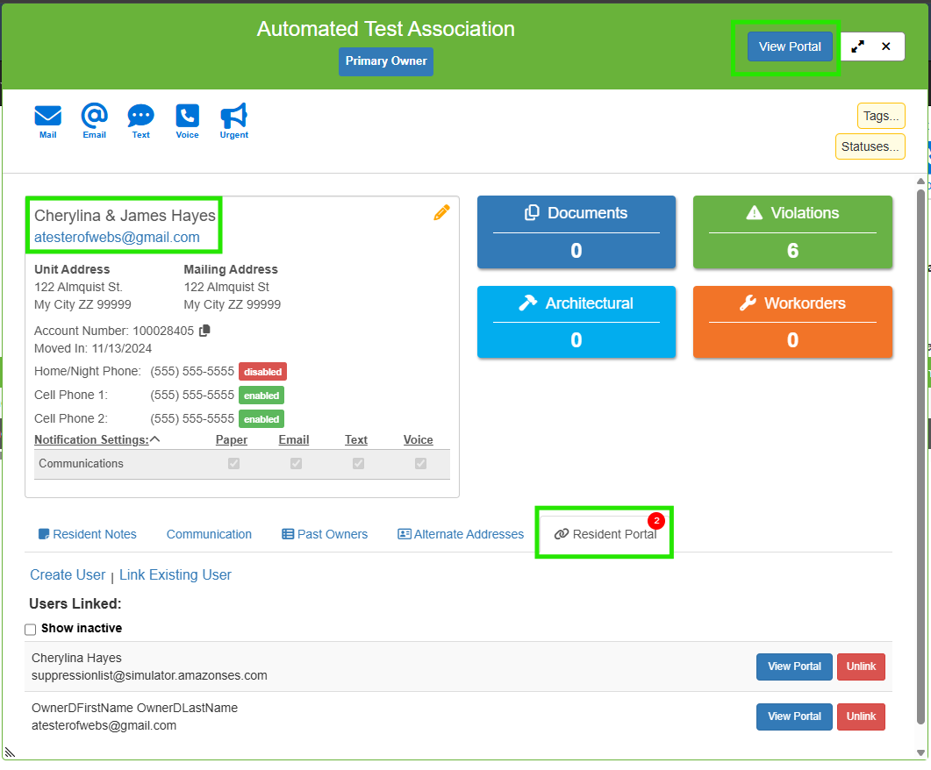Viewport: 931px width, 770px height.
Task: Toggle Communications Email checkbox
Action: click(x=296, y=464)
